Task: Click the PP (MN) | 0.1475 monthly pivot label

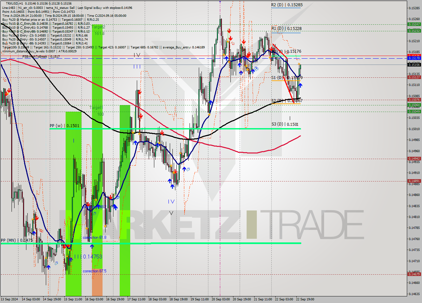Action: [x=16, y=240]
